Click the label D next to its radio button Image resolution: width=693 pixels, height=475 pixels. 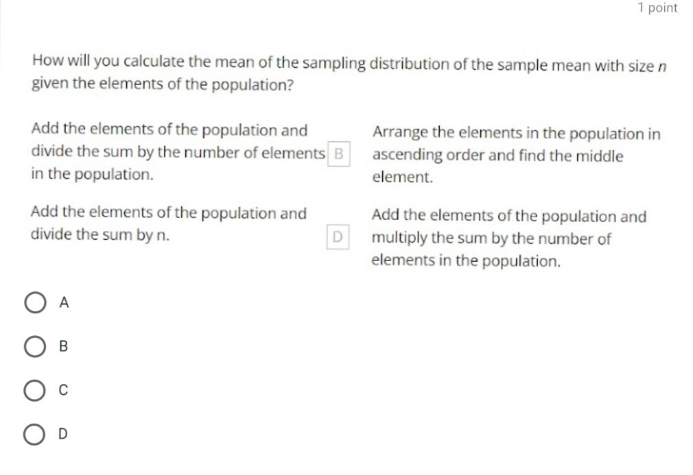pos(62,433)
